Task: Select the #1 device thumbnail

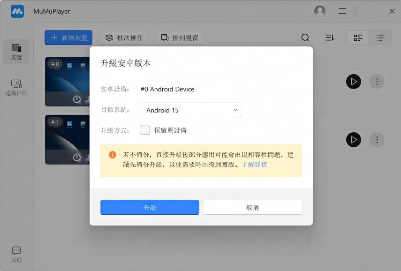Action: [x=68, y=139]
